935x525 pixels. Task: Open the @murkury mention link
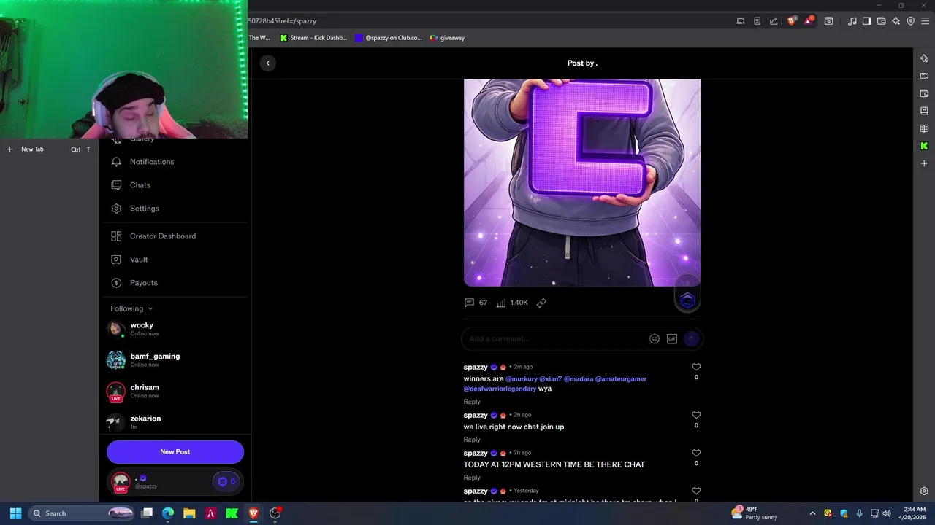[x=521, y=379]
